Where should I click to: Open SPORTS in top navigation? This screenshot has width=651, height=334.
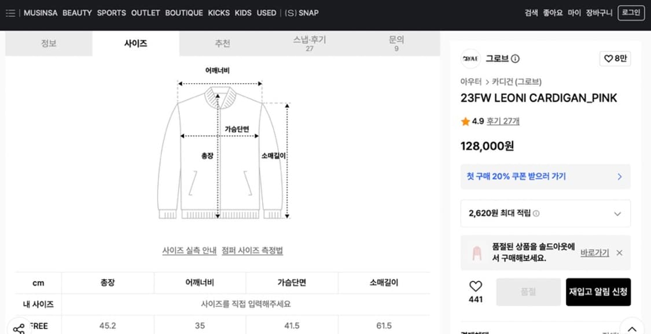[111, 13]
